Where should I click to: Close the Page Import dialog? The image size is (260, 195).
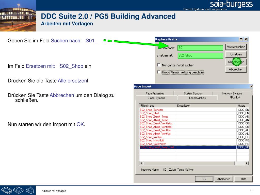tap(251, 86)
